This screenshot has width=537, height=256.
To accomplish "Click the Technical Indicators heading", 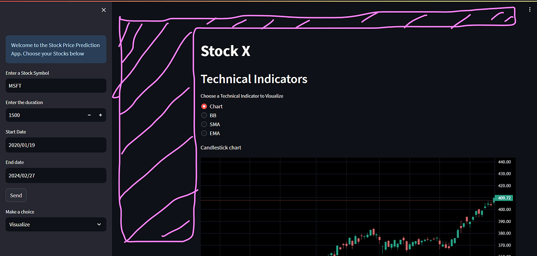I will [254, 79].
